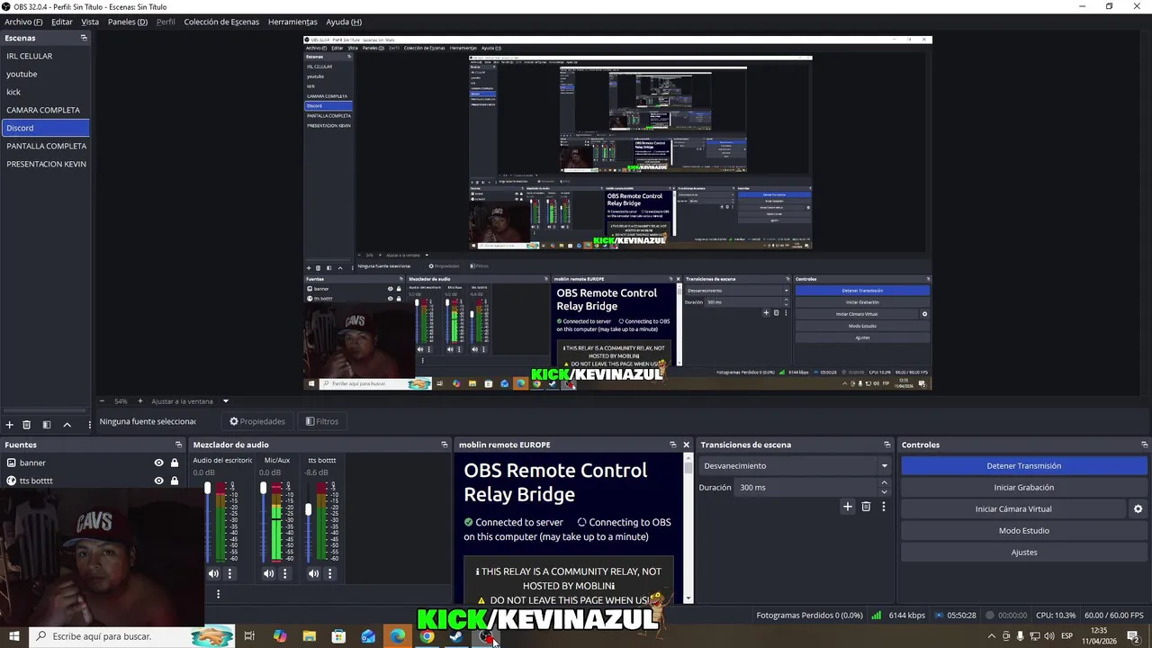Pop out the Fuentes dock
This screenshot has height=648, width=1152.
(x=178, y=445)
